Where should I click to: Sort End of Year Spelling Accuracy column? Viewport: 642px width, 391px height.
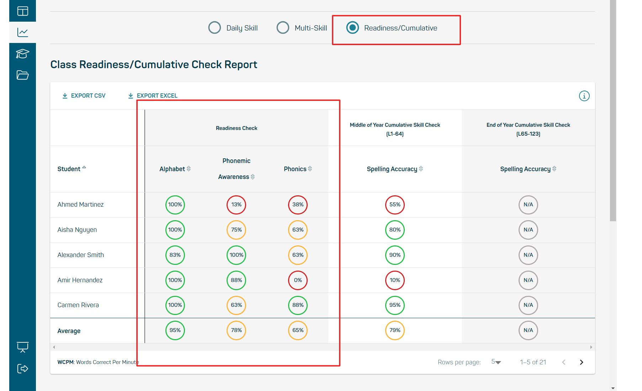[528, 169]
